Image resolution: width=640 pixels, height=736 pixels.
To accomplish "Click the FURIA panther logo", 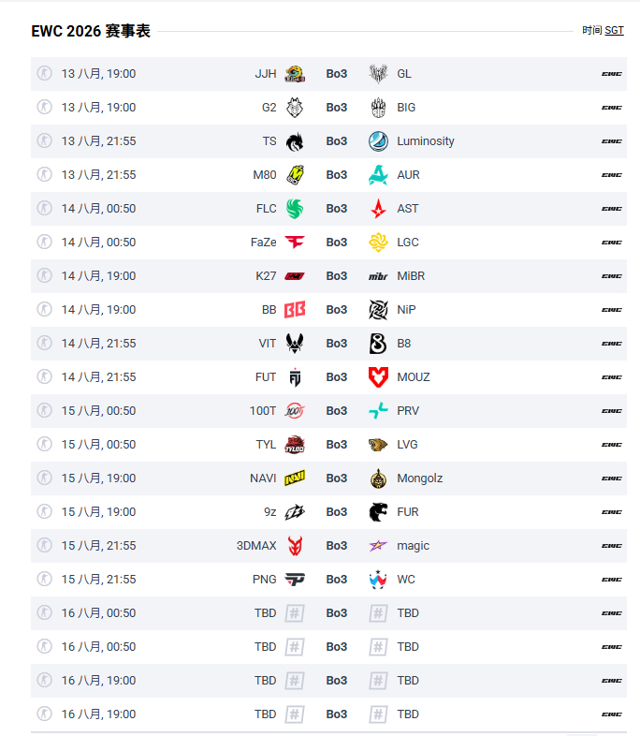I will point(378,512).
